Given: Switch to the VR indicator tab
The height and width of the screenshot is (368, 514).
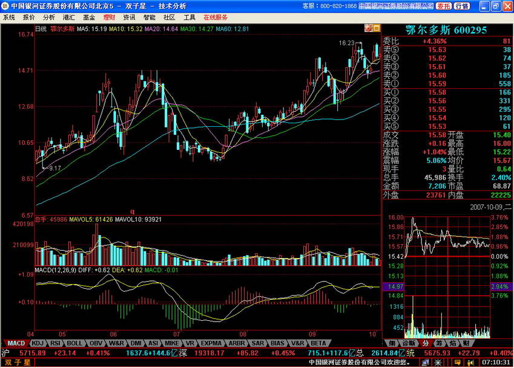Looking at the screenshot, I should click(190, 343).
